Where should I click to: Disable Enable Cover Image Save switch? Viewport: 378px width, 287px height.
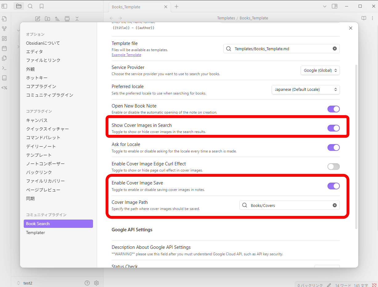click(333, 186)
